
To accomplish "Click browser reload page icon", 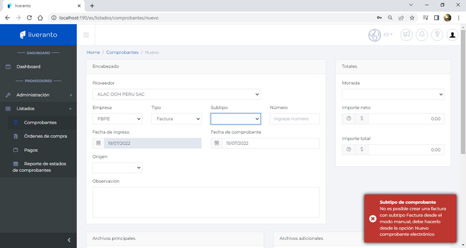I will [29, 18].
